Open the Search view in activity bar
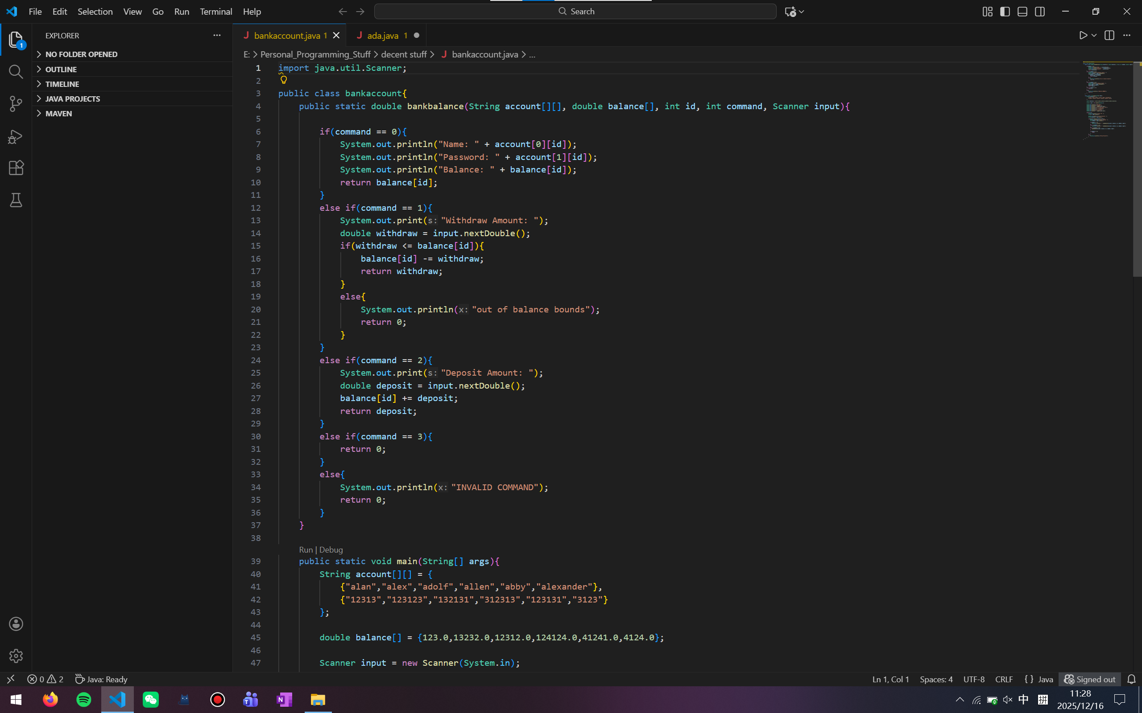The image size is (1142, 713). pos(16,72)
